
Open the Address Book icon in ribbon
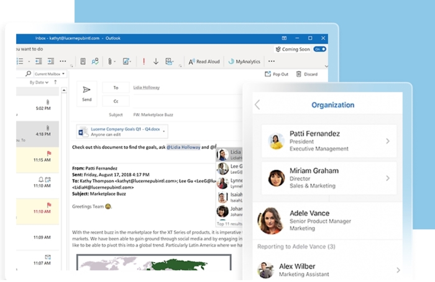point(83,61)
